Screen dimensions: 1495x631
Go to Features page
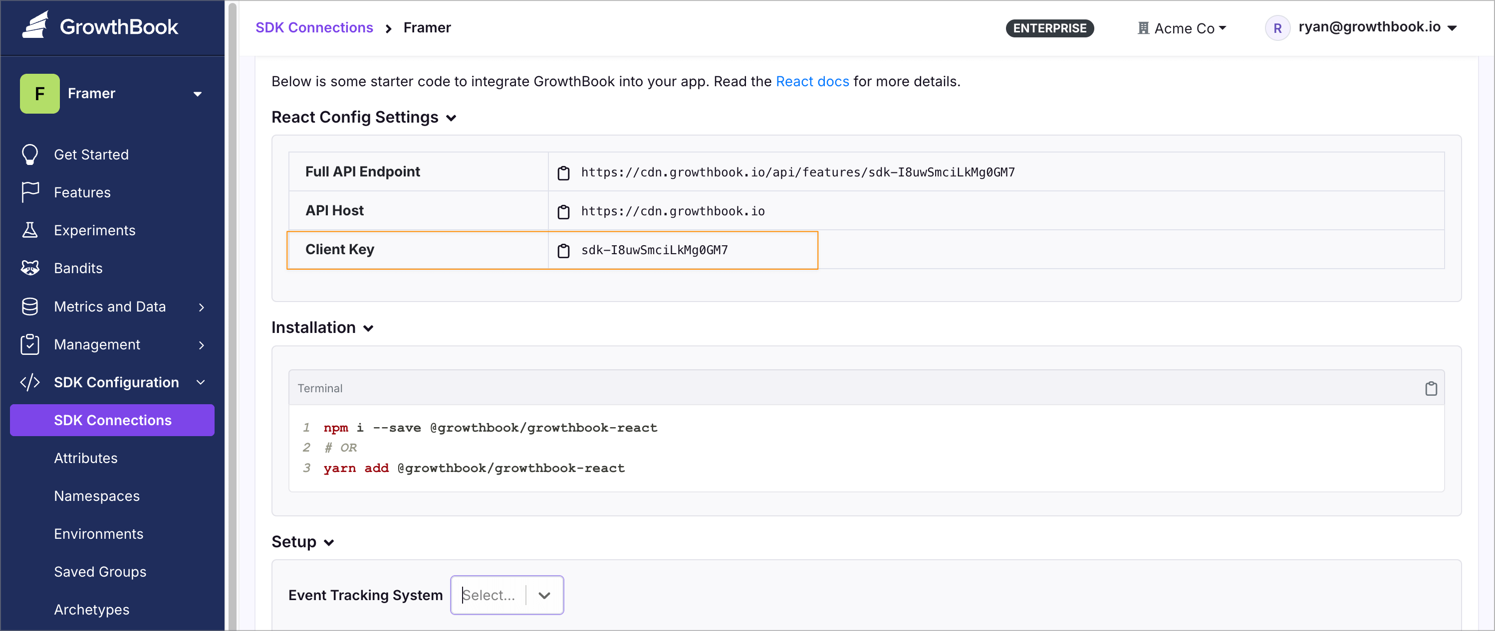[x=82, y=192]
